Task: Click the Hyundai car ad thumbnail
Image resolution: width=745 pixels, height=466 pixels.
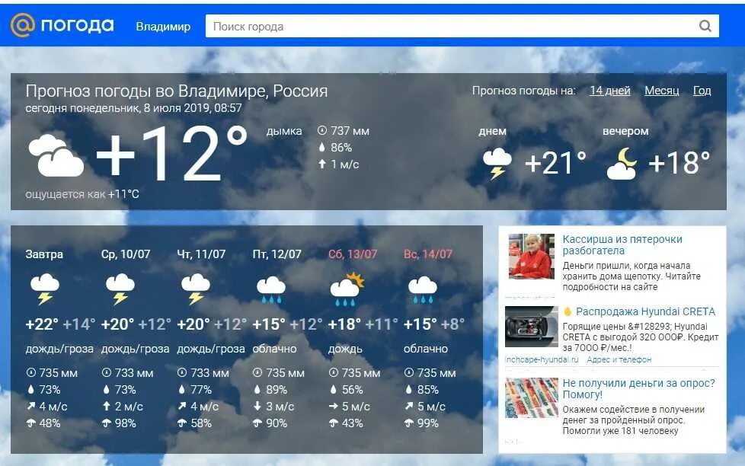Action: 531,327
